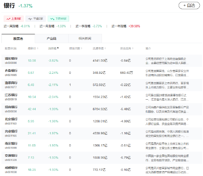Click the 股票/代码 column header
The height and width of the screenshot is (176, 203).
coord(11,49)
